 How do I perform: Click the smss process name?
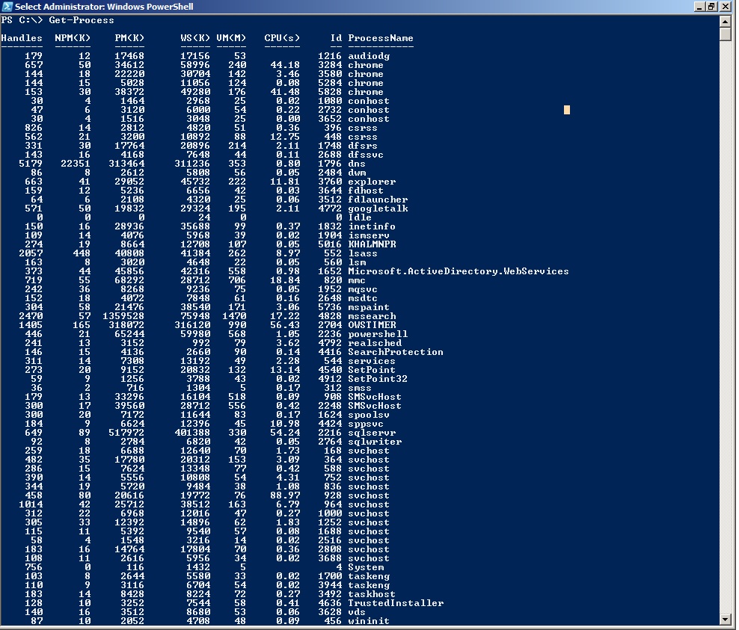pyautogui.click(x=360, y=388)
